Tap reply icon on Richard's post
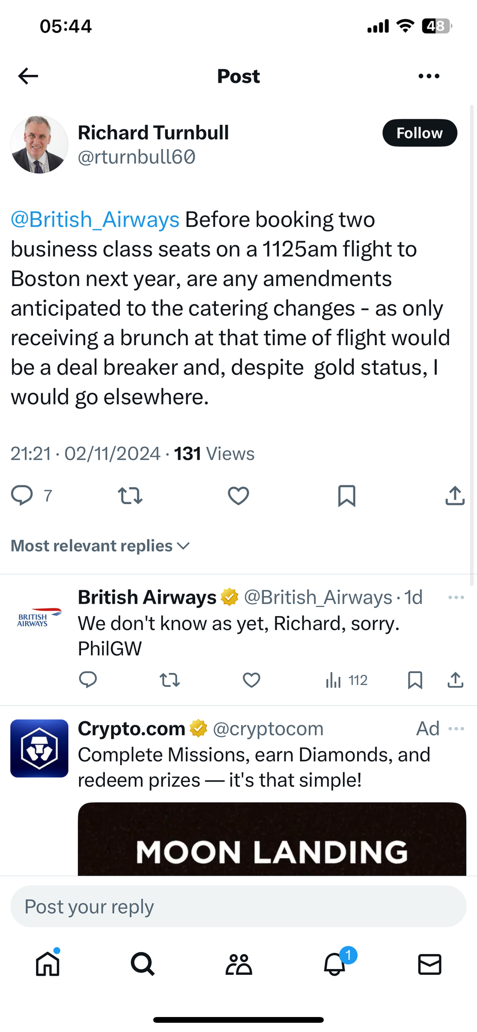The height and width of the screenshot is (1032, 477). click(x=22, y=495)
